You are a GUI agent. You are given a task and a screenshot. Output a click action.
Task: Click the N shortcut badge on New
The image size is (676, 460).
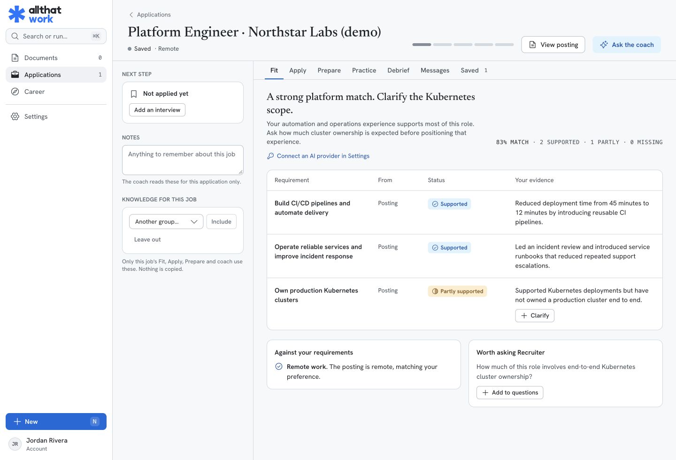click(x=94, y=422)
